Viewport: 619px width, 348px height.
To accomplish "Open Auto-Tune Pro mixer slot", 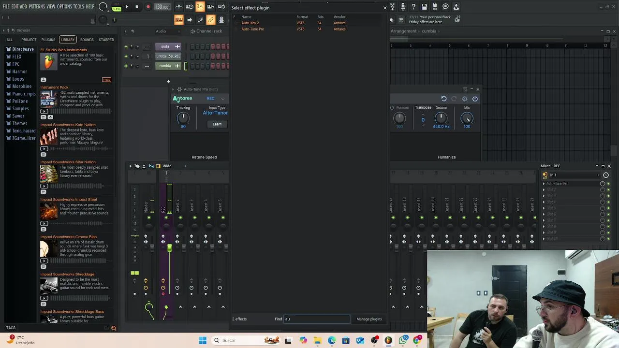I will (570, 184).
